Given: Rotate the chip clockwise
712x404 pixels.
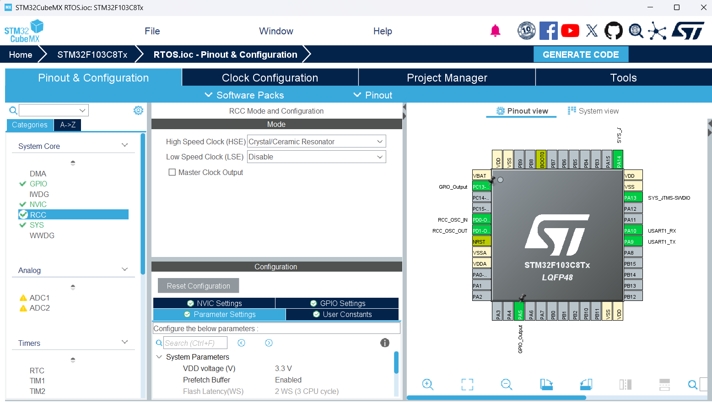Looking at the screenshot, I should 546,384.
